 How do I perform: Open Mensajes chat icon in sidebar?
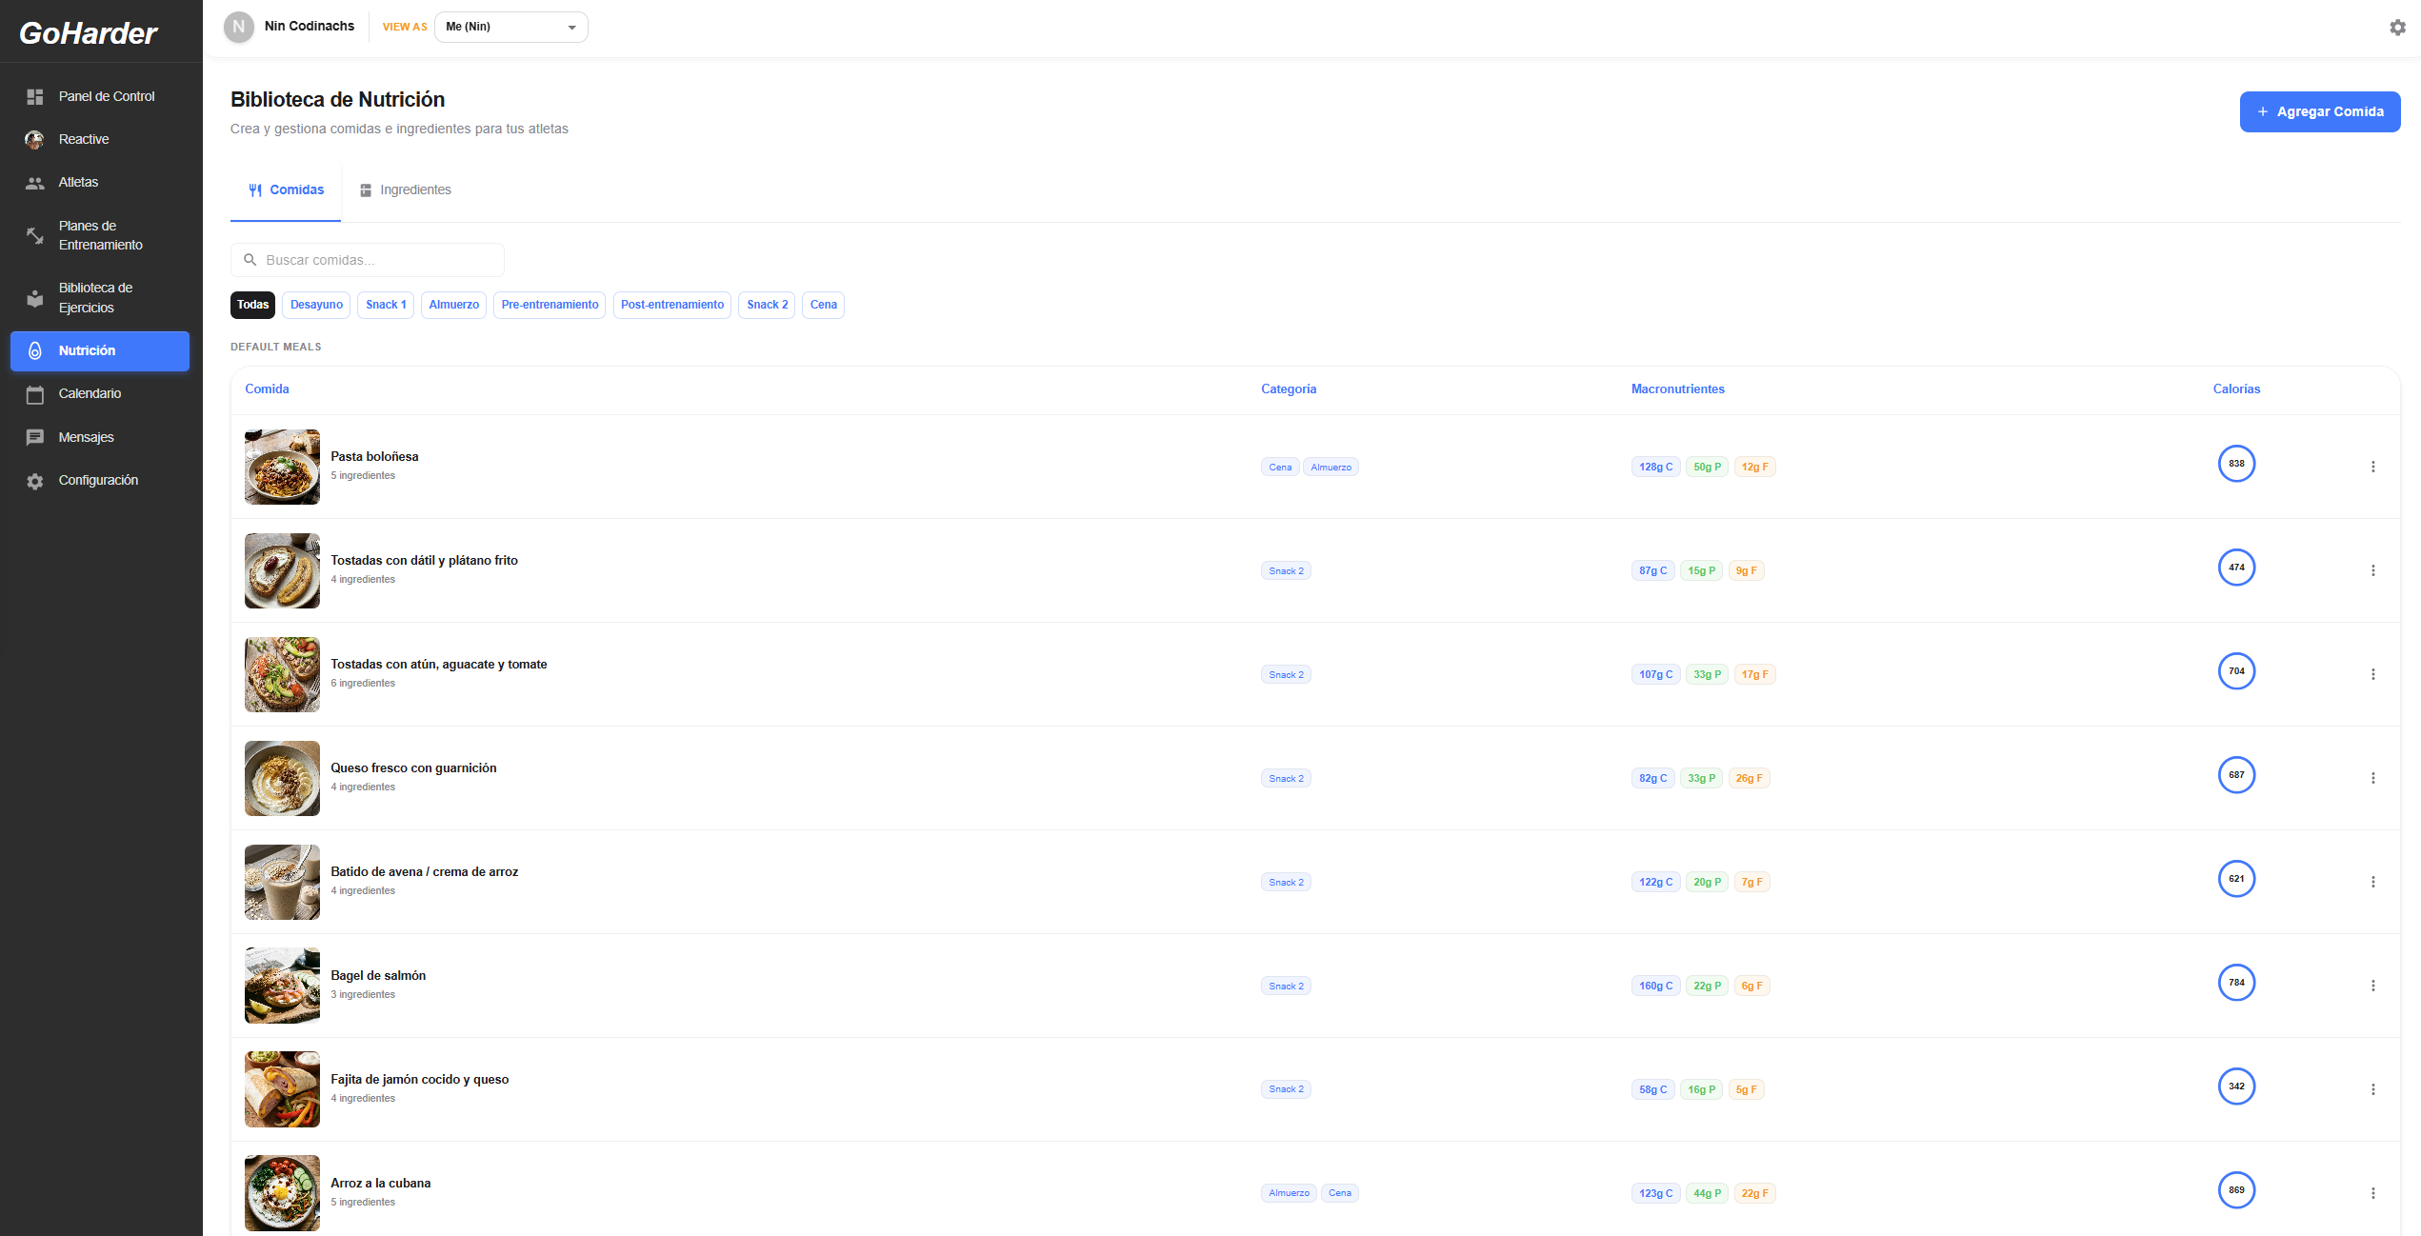[x=35, y=437]
